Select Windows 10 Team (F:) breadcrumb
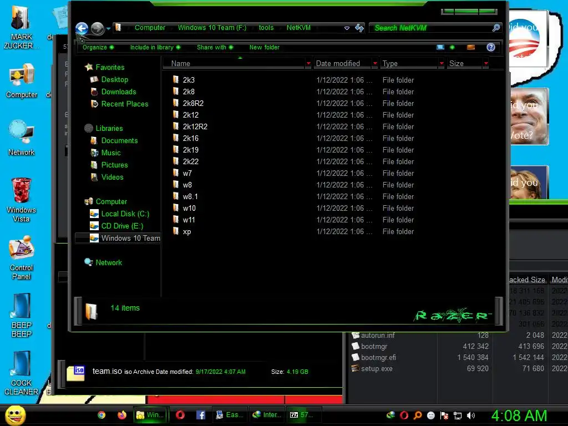The width and height of the screenshot is (568, 426). pos(212,28)
